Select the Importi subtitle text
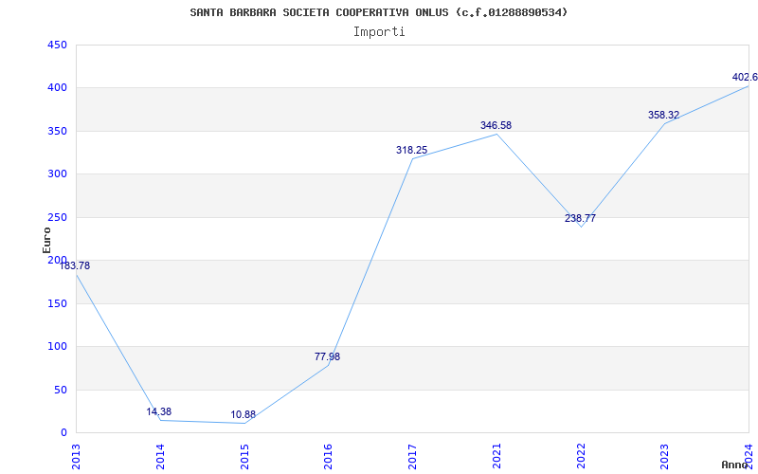 [379, 32]
